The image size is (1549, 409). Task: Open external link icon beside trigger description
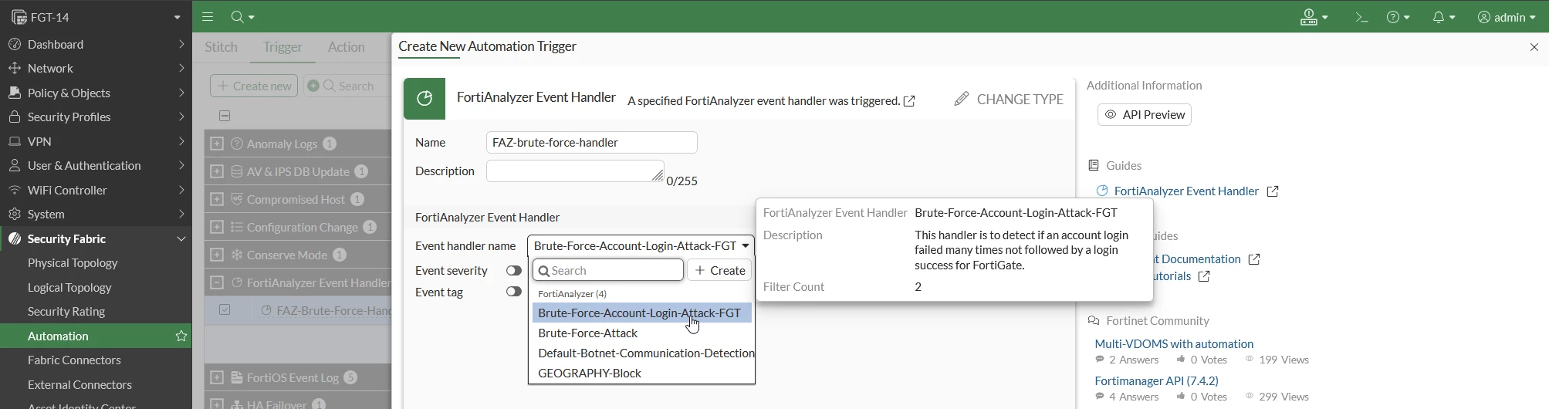(910, 101)
